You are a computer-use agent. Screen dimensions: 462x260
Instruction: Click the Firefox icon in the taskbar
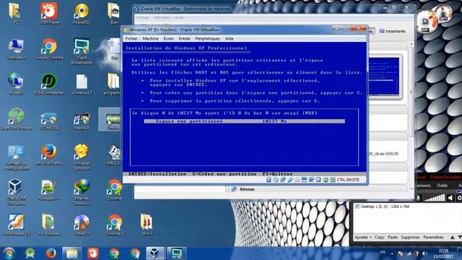click(x=51, y=253)
